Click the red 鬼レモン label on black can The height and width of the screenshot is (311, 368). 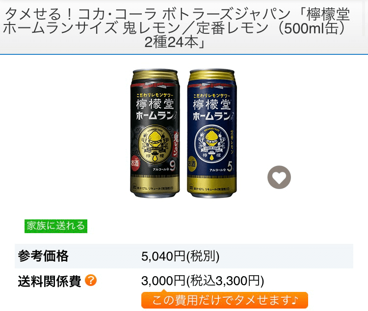176,144
